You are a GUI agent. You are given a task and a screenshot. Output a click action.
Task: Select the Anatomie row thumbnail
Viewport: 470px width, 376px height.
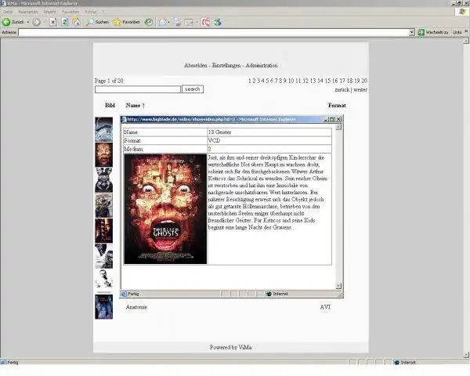[x=103, y=307]
